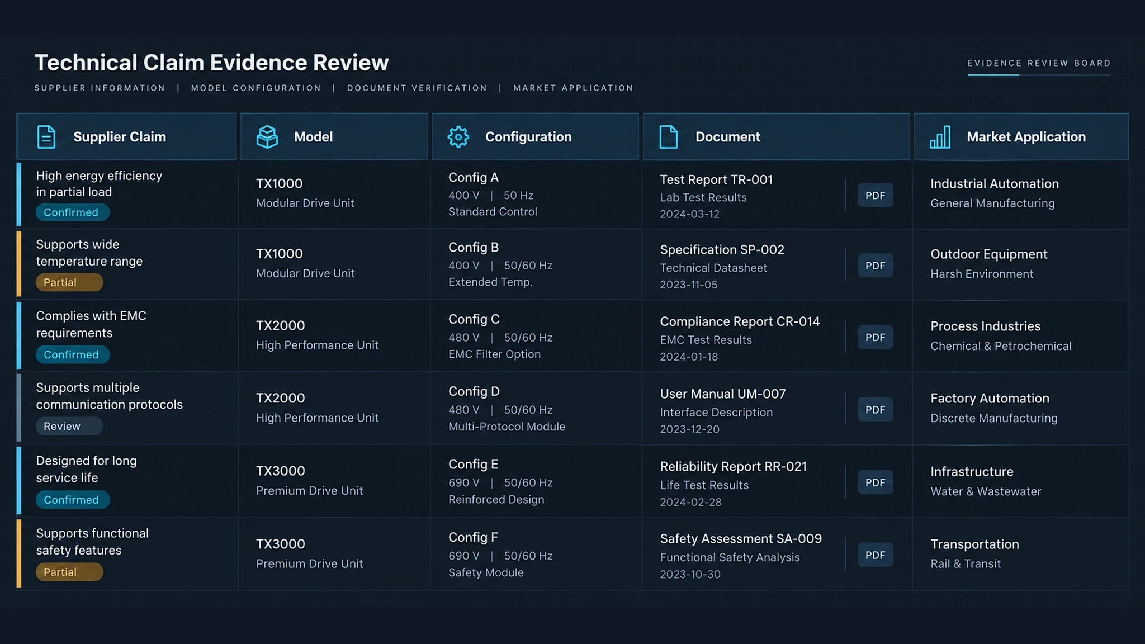
Task: Click 'Outdoor Equipment' market cell
Action: (1021, 264)
